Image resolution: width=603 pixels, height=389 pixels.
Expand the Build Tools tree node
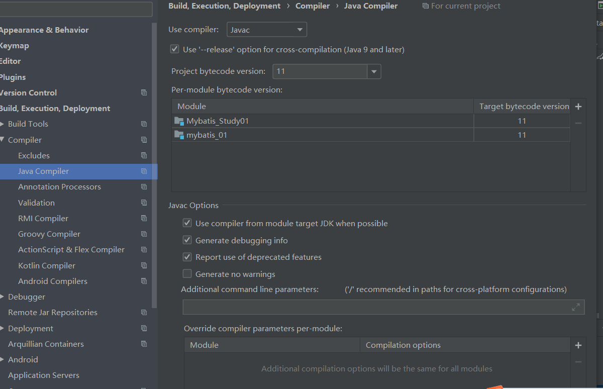tap(3, 124)
